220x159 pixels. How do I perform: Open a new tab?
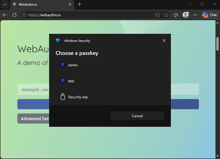tap(79, 4)
